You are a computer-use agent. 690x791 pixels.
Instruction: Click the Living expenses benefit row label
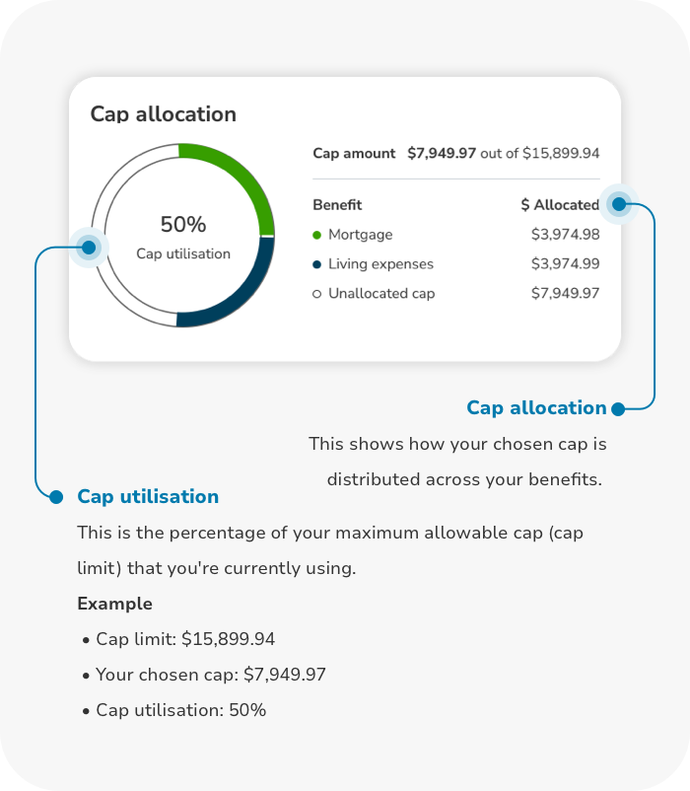tap(381, 264)
